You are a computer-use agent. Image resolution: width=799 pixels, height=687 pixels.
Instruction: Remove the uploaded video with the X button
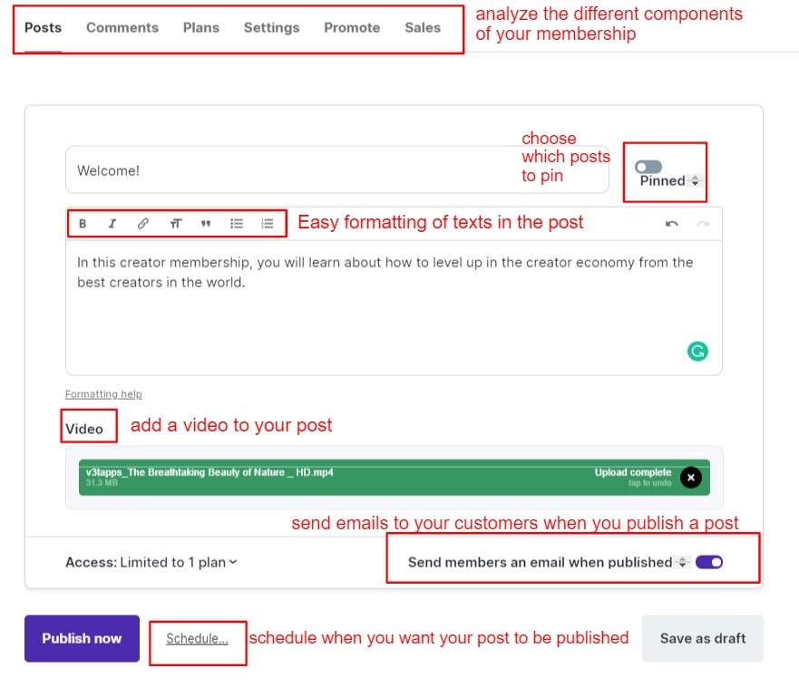click(x=691, y=478)
